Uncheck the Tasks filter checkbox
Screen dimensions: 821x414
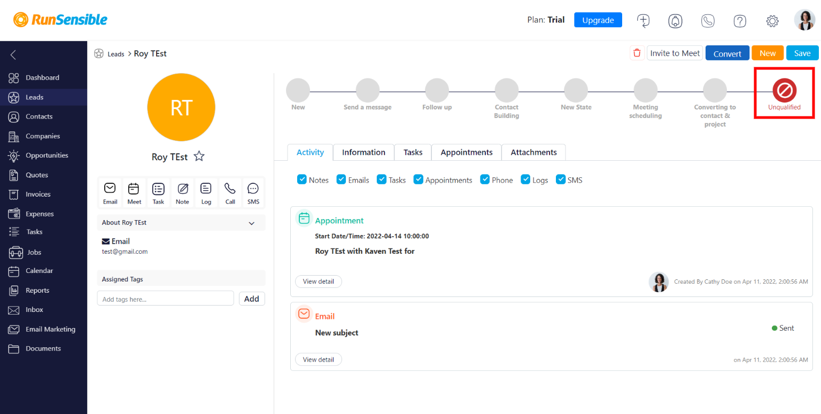382,179
